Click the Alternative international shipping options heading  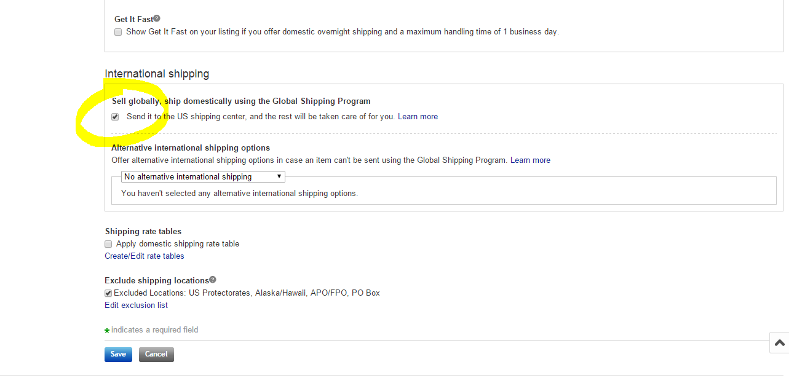point(191,148)
